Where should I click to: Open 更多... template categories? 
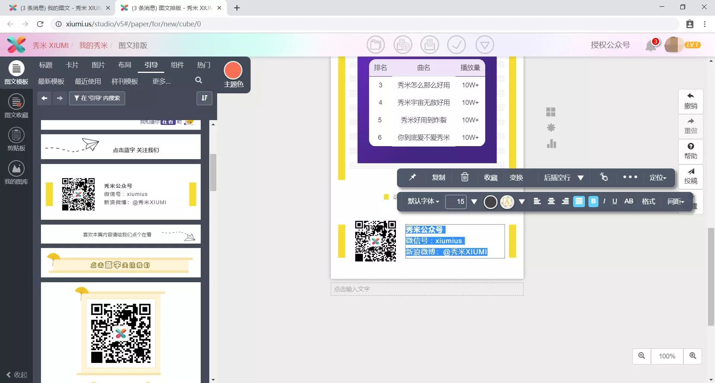click(x=162, y=81)
